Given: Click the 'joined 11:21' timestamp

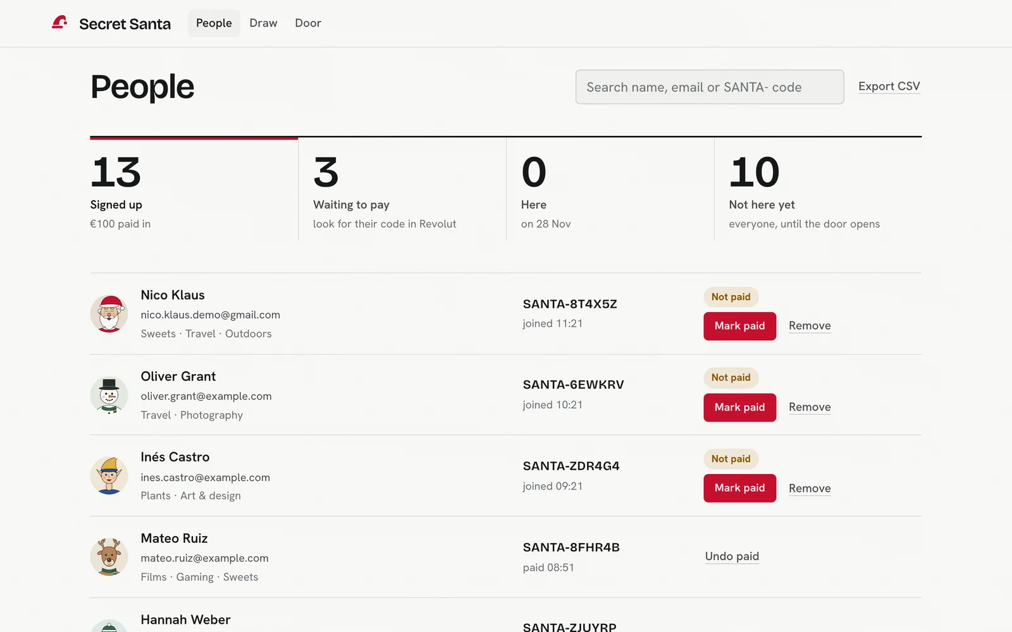Looking at the screenshot, I should coord(552,324).
